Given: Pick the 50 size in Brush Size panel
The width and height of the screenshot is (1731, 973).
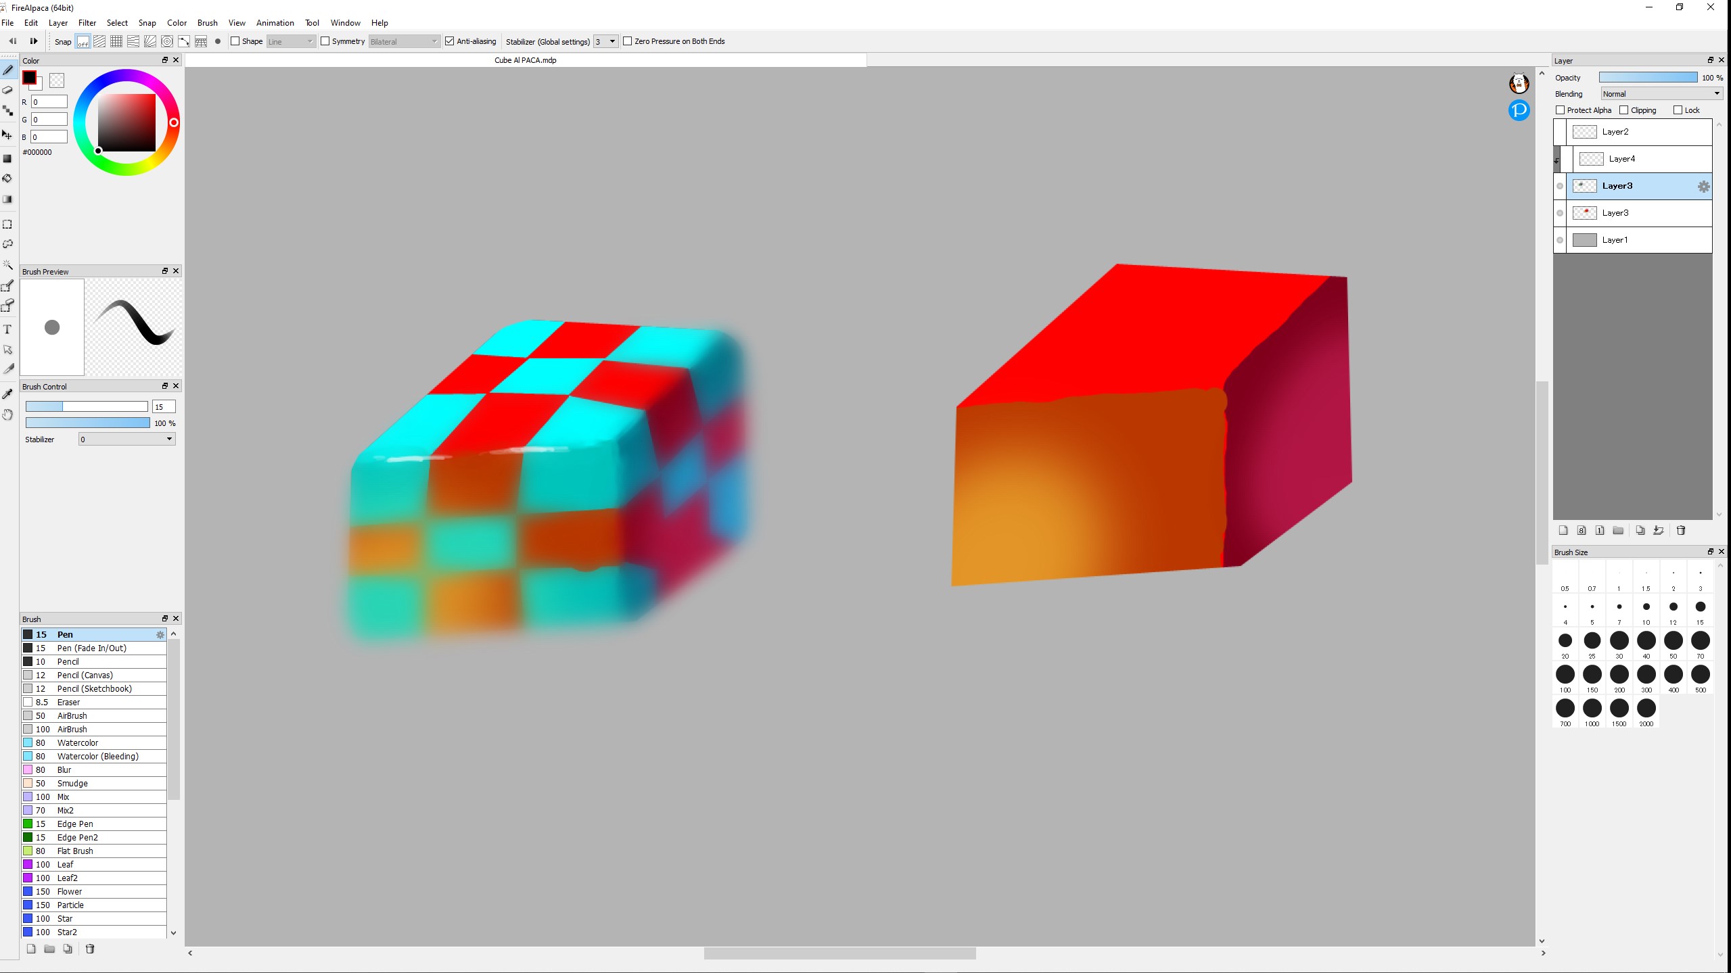Looking at the screenshot, I should (1673, 641).
